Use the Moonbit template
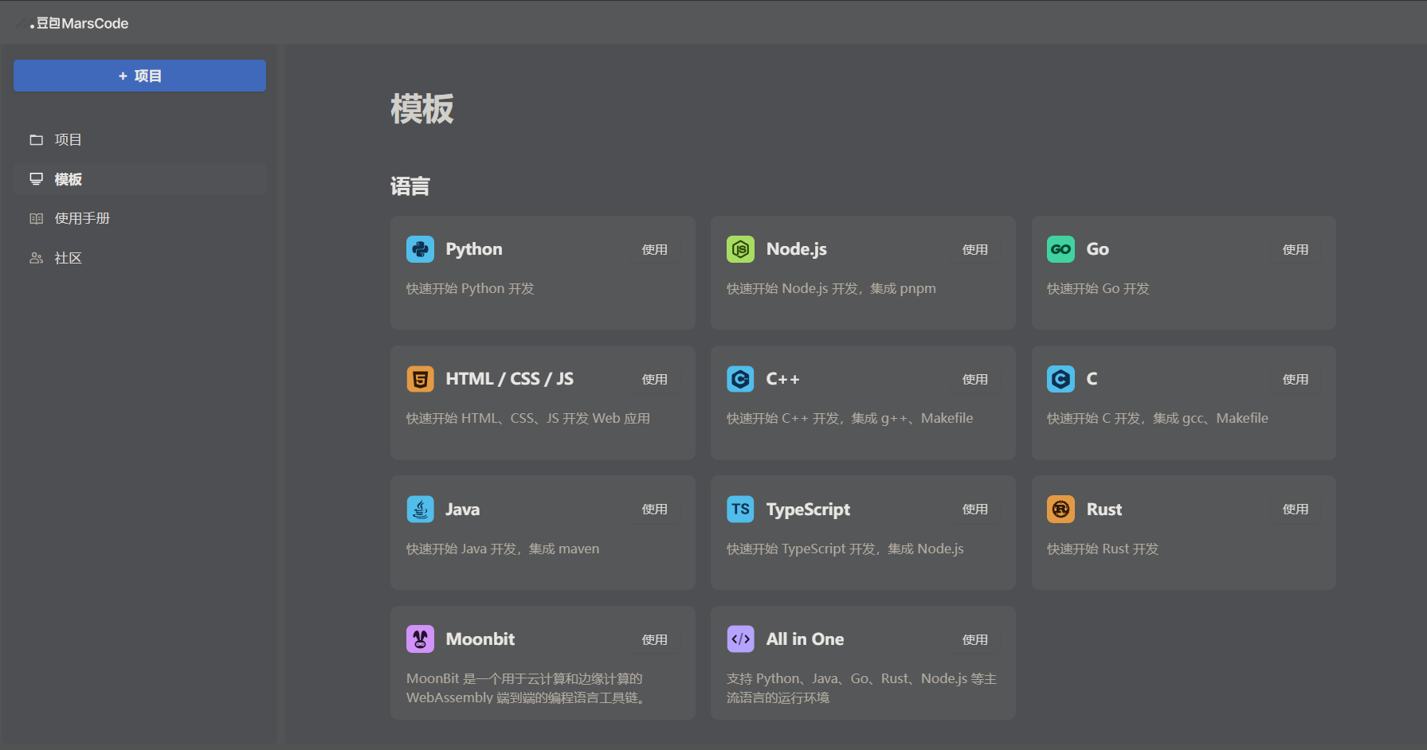Viewport: 1427px width, 750px height. [x=655, y=639]
